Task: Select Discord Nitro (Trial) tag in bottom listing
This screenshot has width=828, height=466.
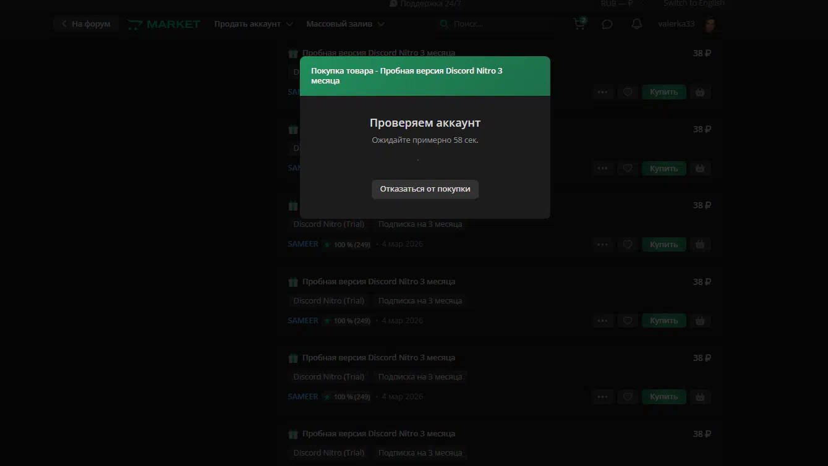Action: click(x=328, y=452)
